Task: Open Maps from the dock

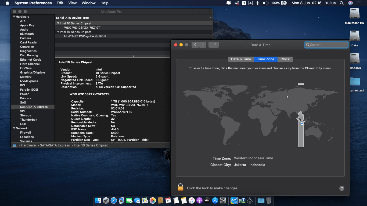Action: [145, 200]
